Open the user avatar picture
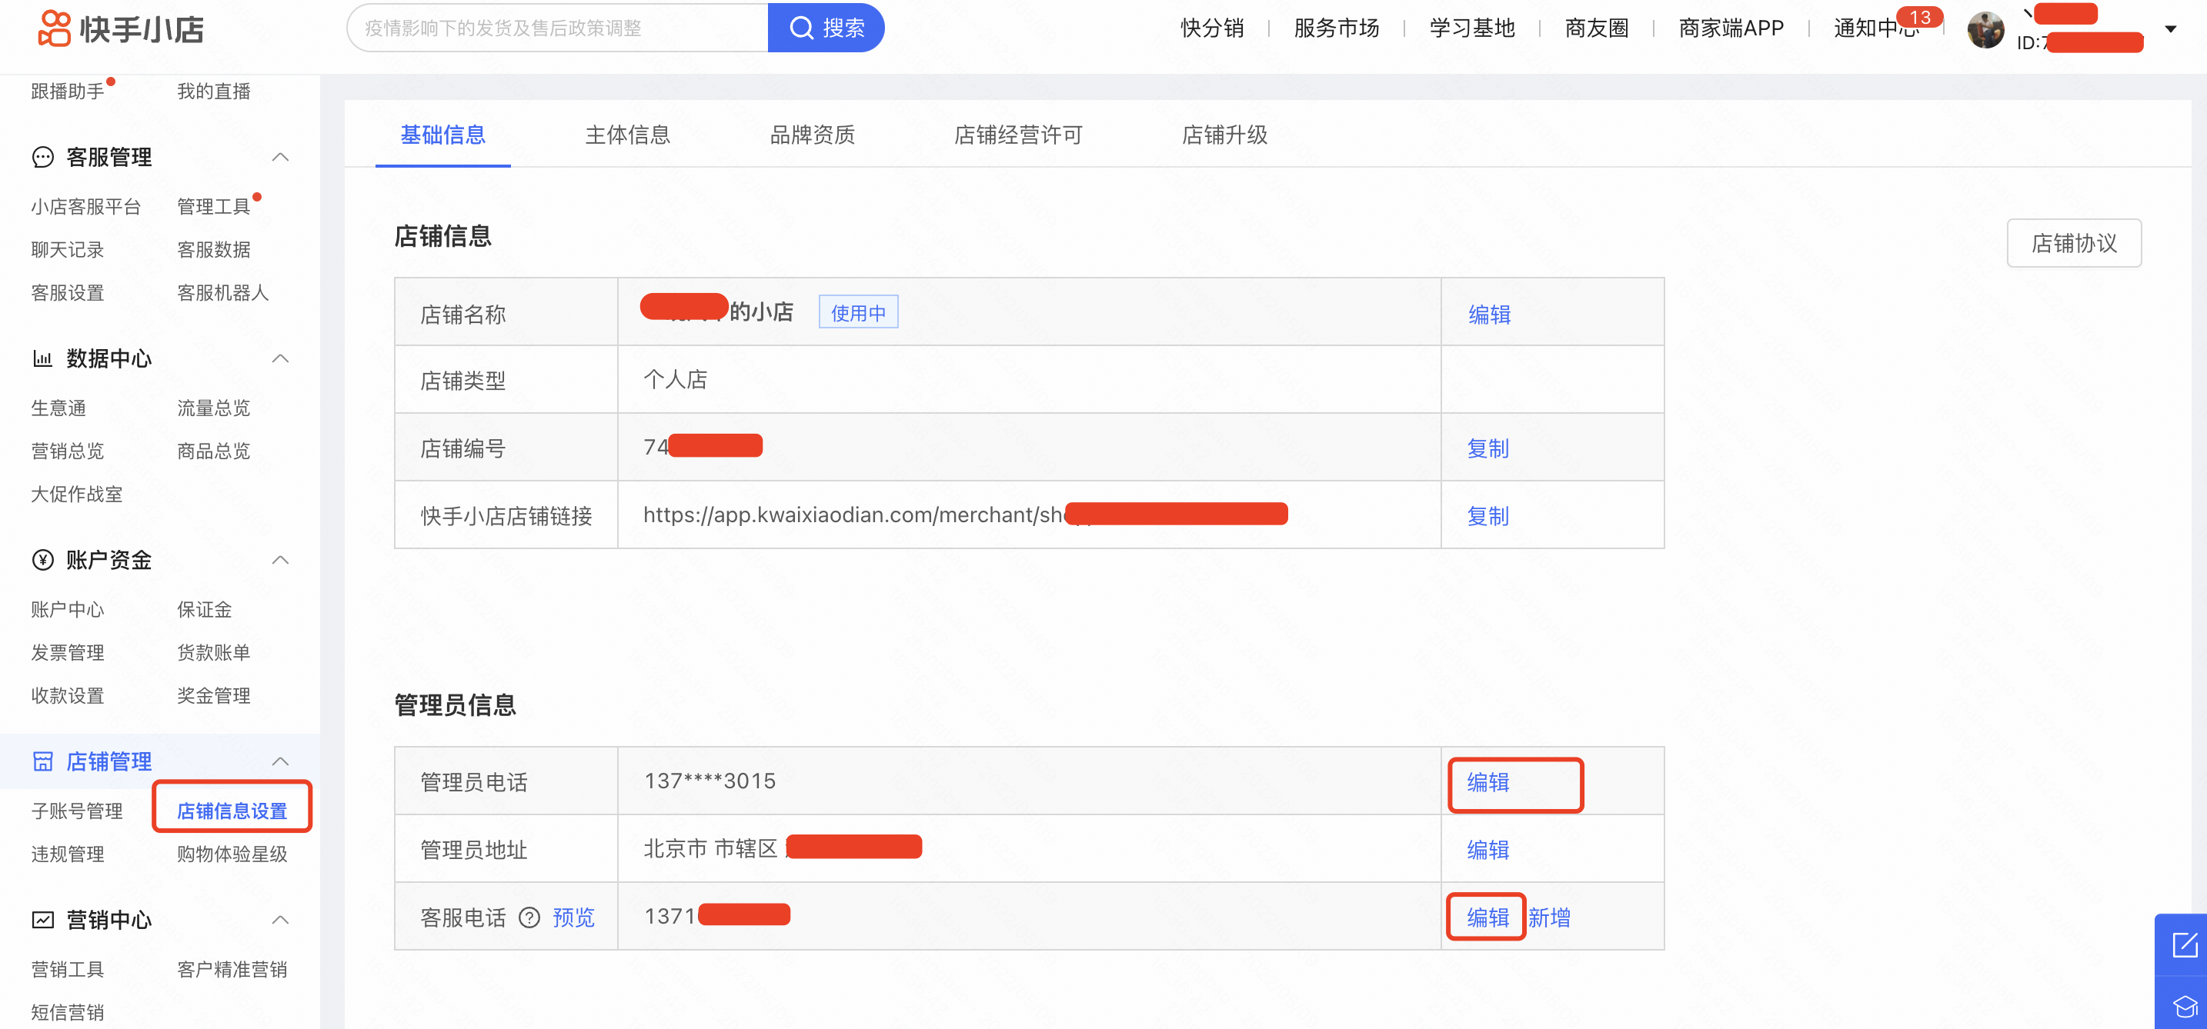 click(x=1985, y=30)
